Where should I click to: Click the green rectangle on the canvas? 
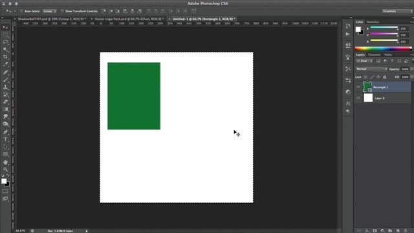pyautogui.click(x=134, y=96)
